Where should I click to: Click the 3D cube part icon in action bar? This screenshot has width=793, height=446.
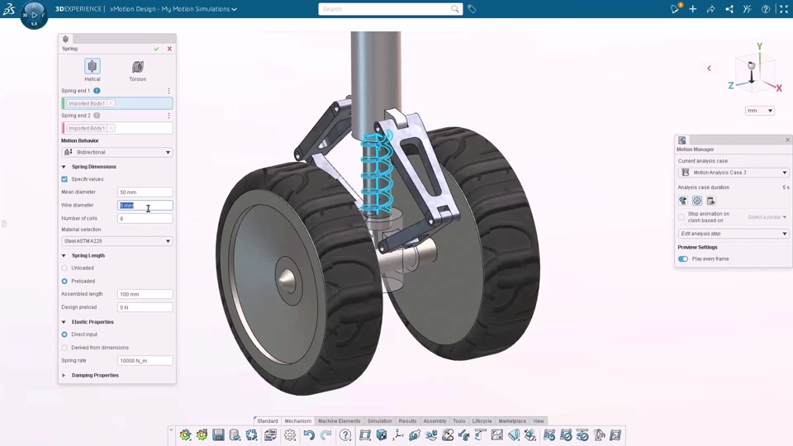(382, 435)
